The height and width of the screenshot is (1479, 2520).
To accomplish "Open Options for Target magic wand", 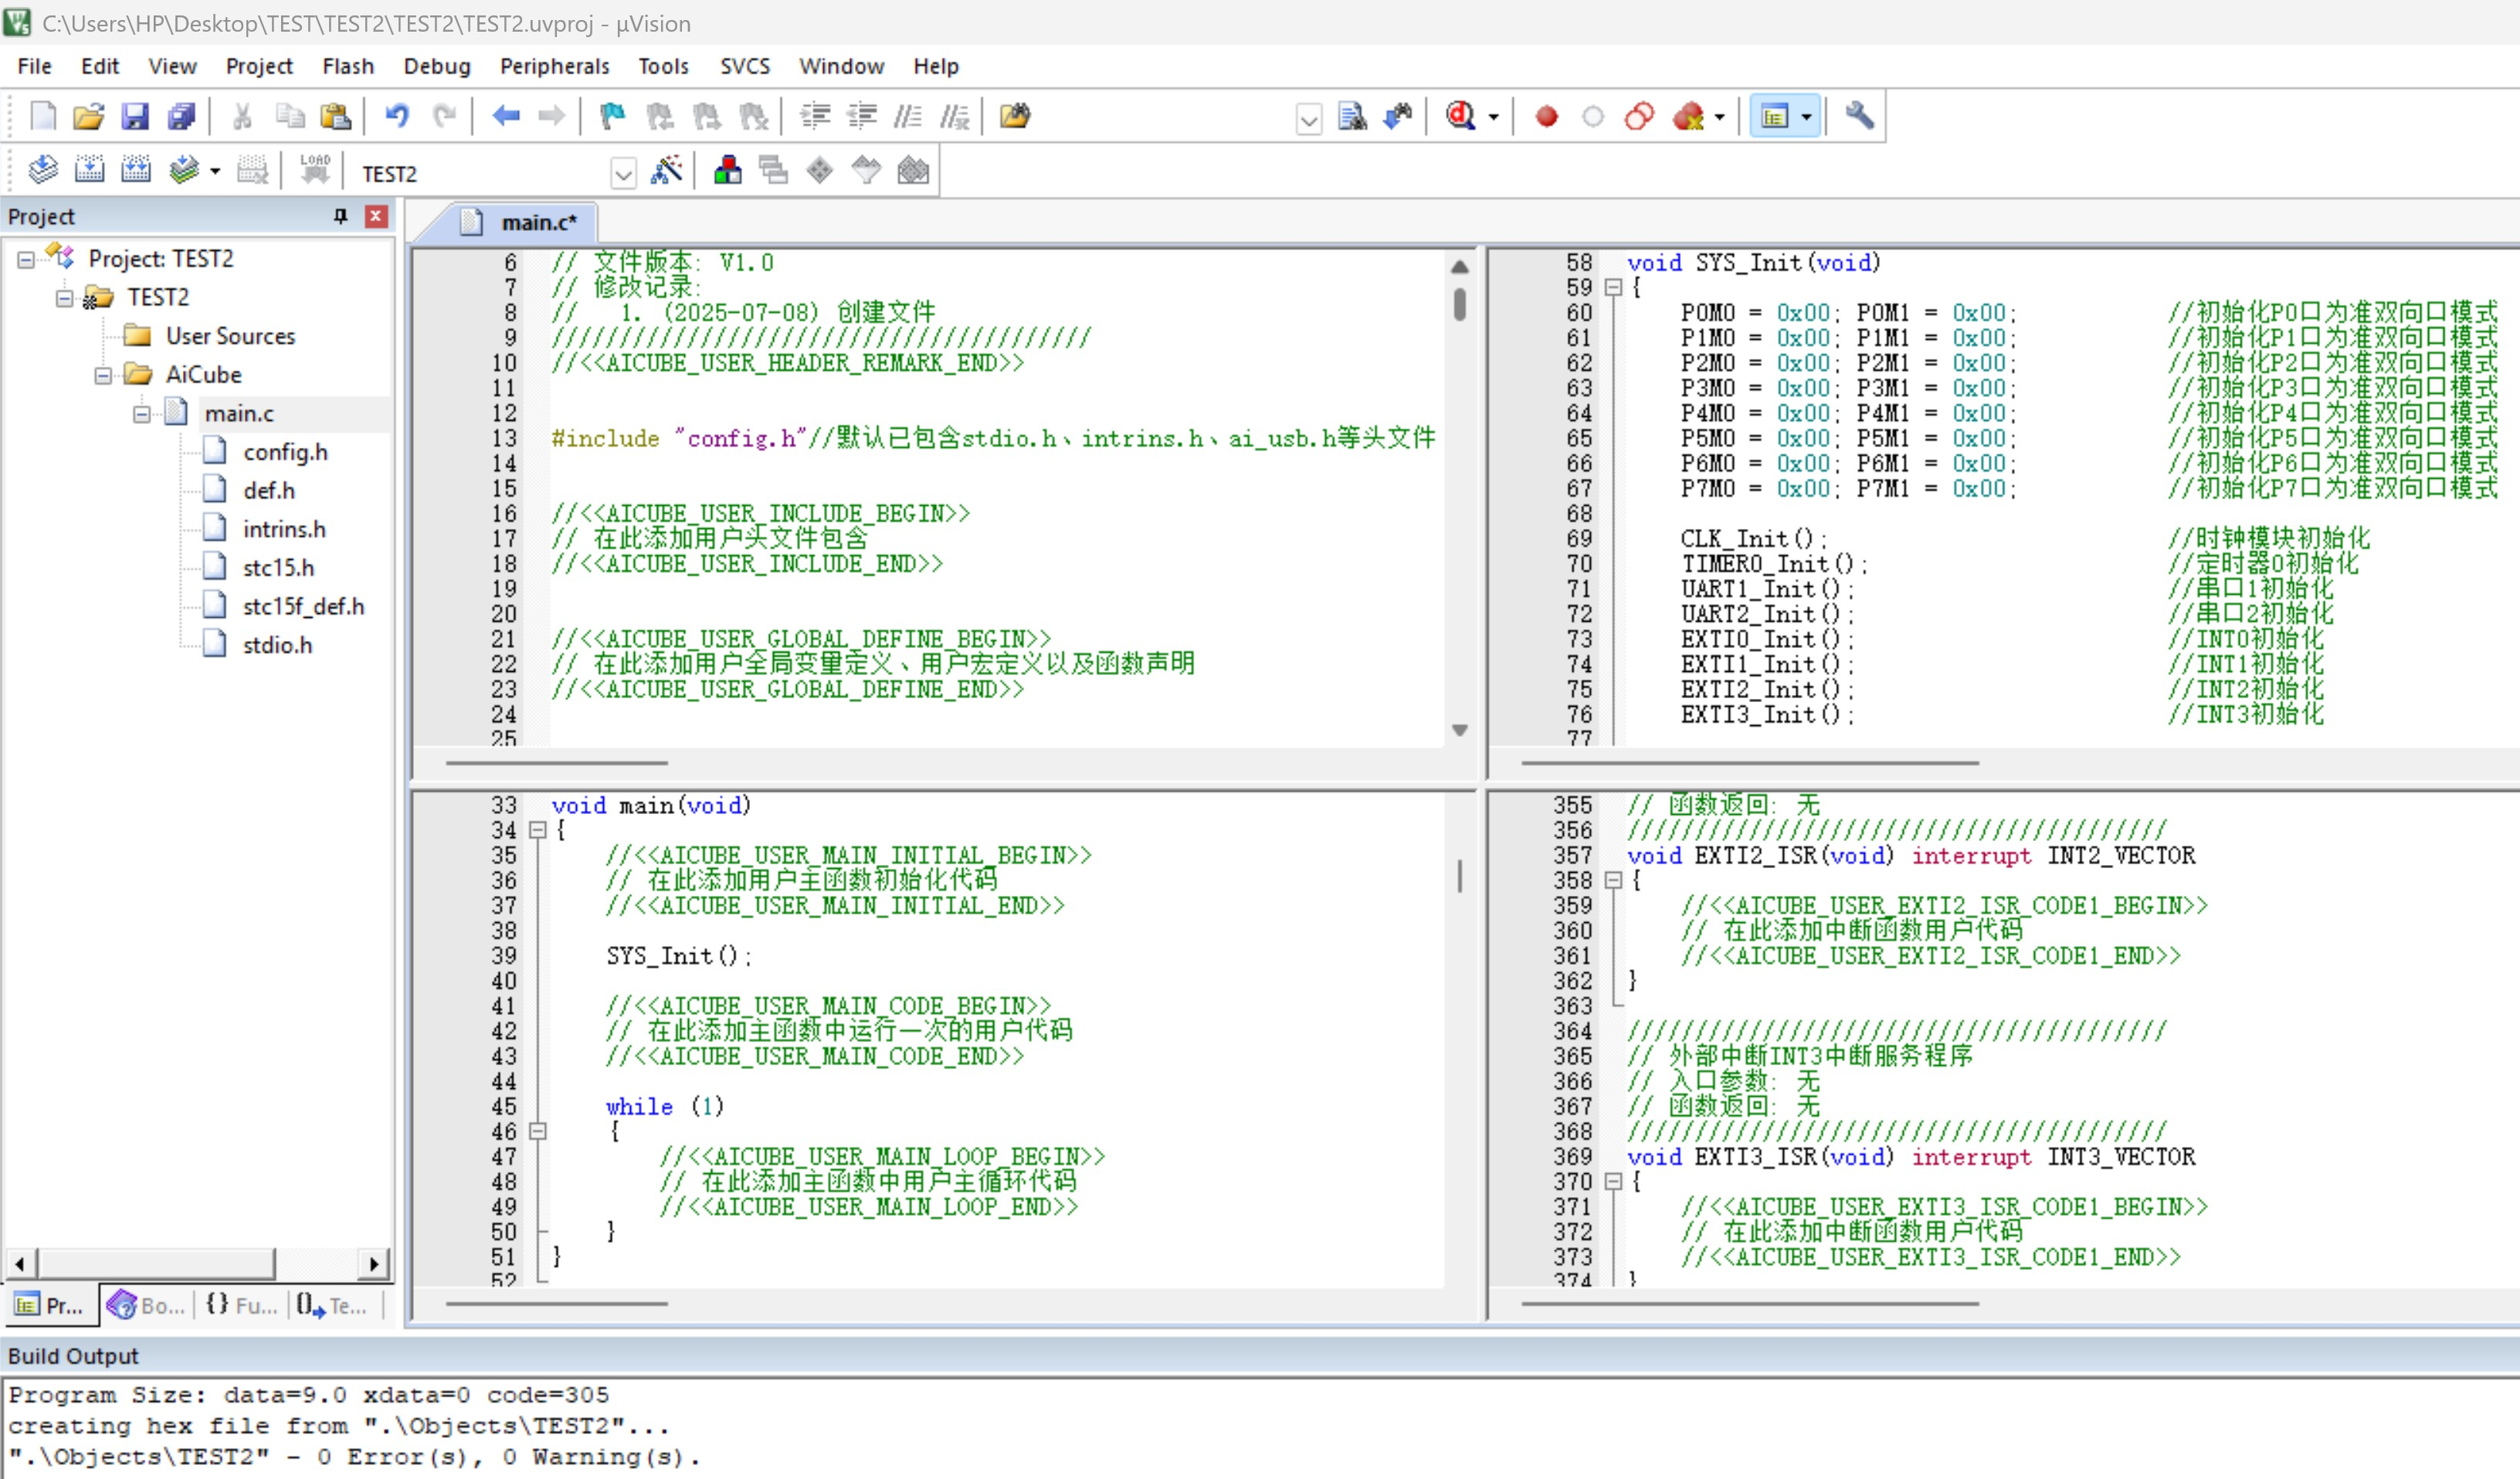I will 666,171.
